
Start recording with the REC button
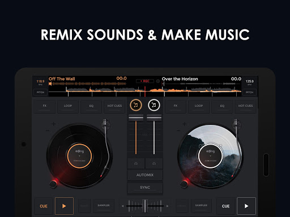(x=145, y=81)
